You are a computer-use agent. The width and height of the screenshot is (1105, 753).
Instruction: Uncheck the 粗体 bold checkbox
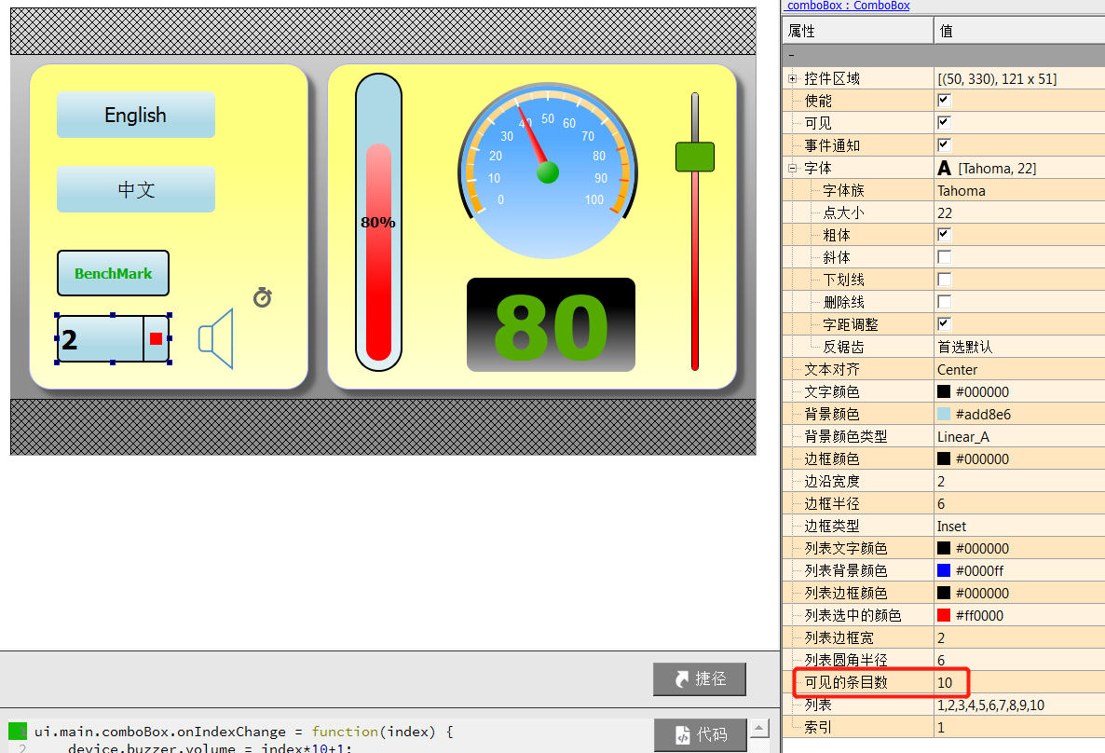(x=944, y=235)
